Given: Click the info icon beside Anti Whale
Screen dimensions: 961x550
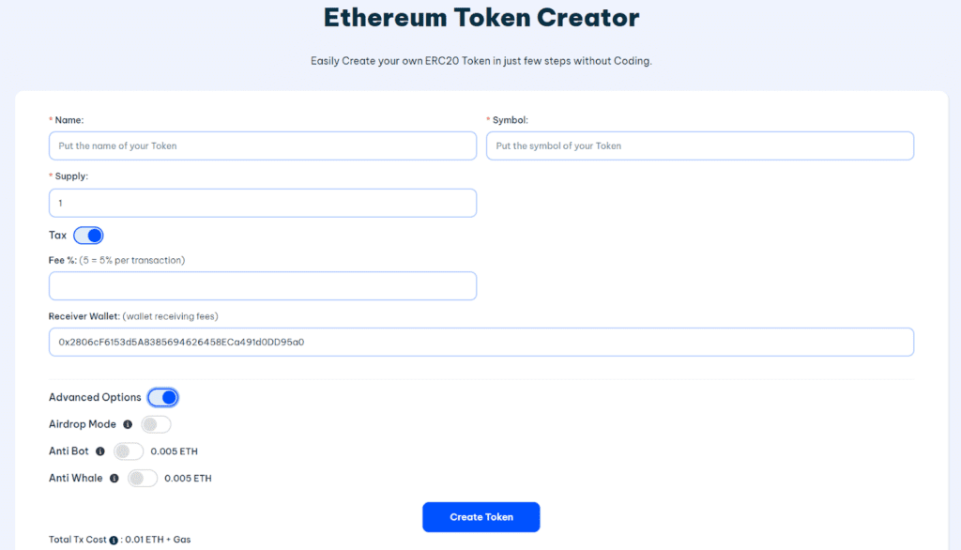Looking at the screenshot, I should click(114, 478).
